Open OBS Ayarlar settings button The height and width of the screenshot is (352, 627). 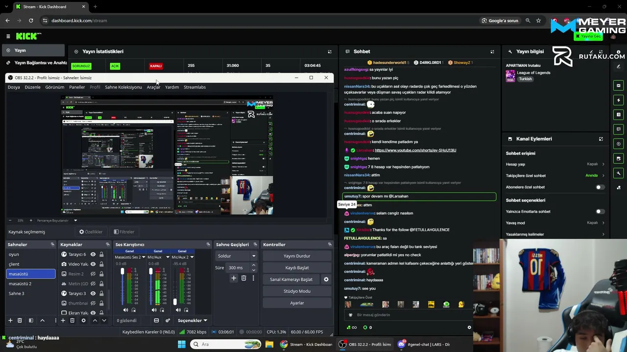click(297, 303)
